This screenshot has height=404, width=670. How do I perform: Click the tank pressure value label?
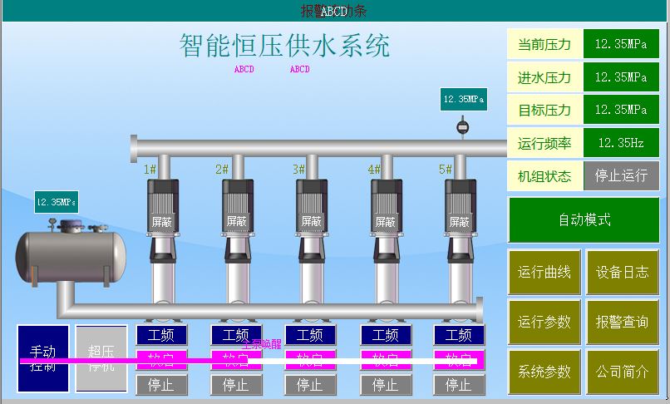pyautogui.click(x=56, y=202)
